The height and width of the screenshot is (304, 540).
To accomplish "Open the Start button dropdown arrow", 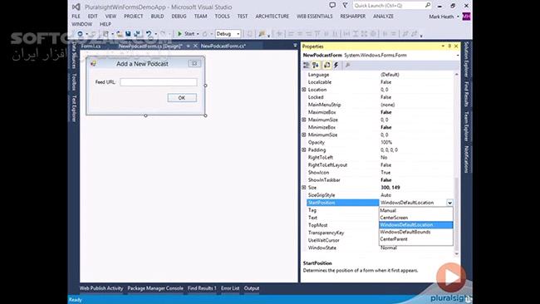I will point(198,34).
